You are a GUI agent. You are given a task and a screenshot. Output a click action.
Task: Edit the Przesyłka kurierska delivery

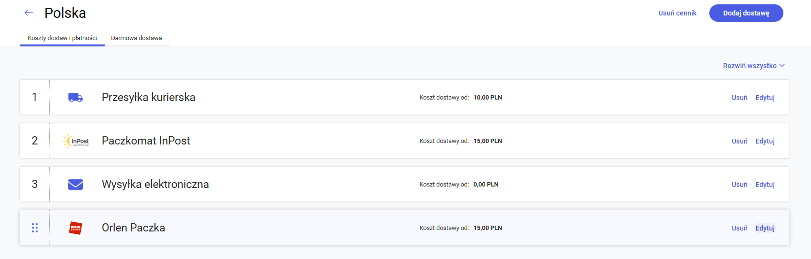pos(765,98)
